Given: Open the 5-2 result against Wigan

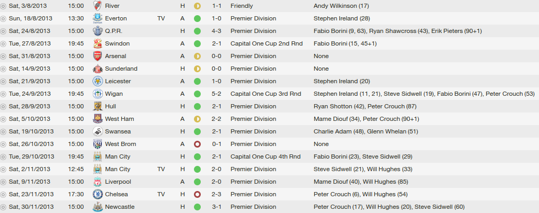Looking at the screenshot, I should pyautogui.click(x=216, y=94).
